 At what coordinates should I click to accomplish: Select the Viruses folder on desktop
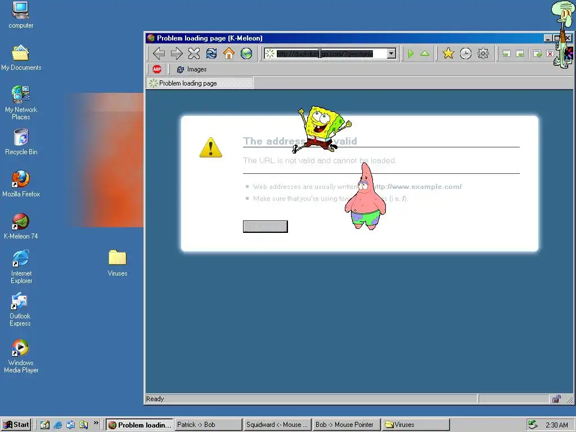[118, 263]
